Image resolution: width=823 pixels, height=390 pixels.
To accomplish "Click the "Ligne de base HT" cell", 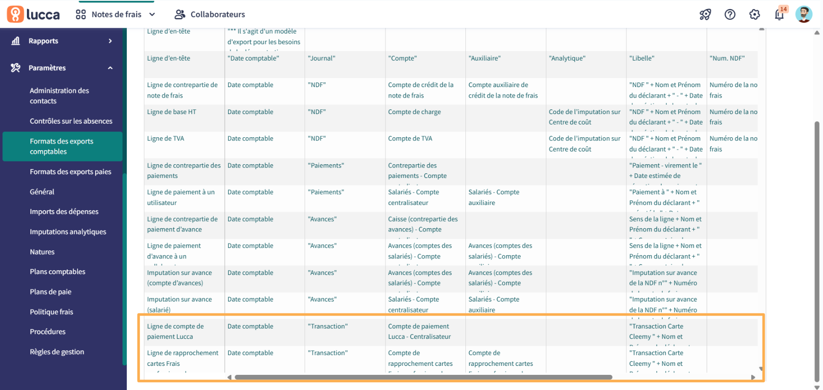I will (x=184, y=117).
